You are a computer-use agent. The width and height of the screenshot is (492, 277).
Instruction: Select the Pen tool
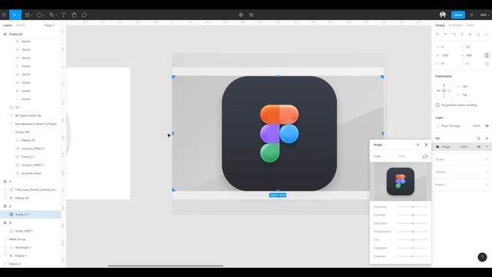pyautogui.click(x=52, y=15)
